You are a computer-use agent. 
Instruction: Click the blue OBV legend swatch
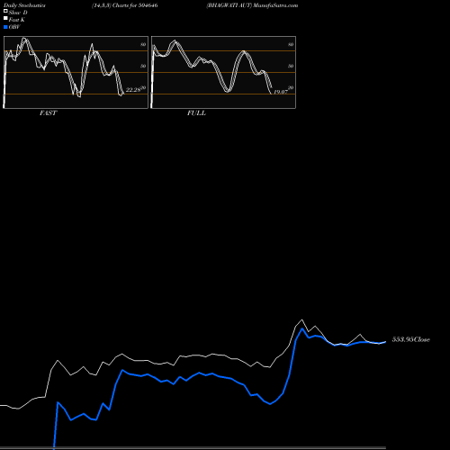[5, 27]
